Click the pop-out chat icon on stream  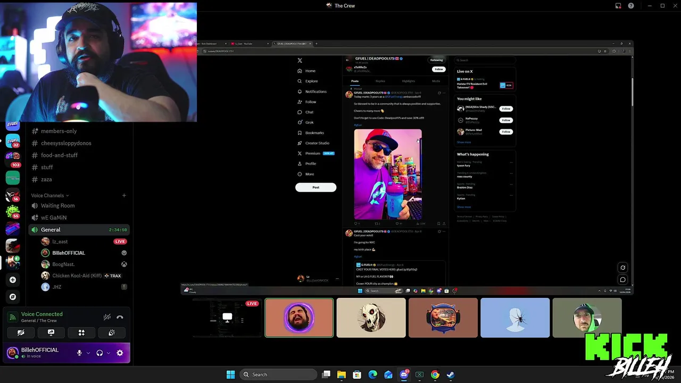click(622, 279)
